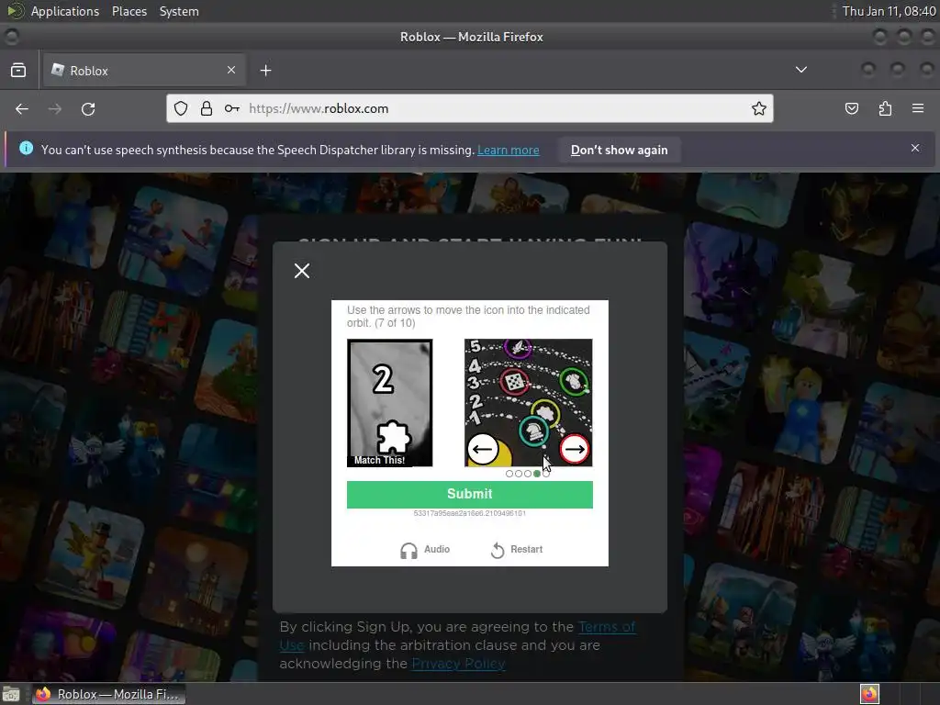The width and height of the screenshot is (940, 705).
Task: Open Firefox application hamburger menu
Action: (918, 108)
